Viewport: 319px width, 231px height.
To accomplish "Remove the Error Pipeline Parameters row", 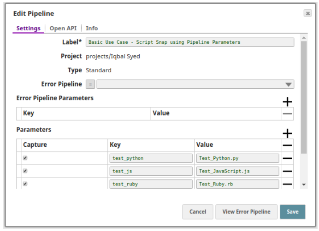I will pyautogui.click(x=287, y=114).
